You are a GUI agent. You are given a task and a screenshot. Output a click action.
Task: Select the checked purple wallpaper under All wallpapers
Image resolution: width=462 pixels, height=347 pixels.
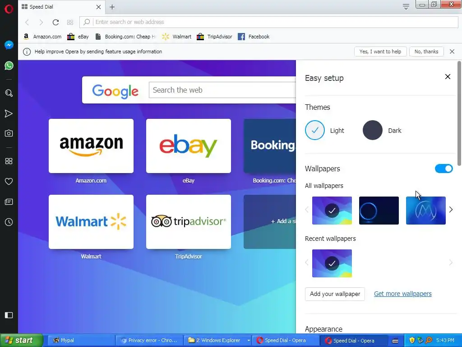coord(332,211)
